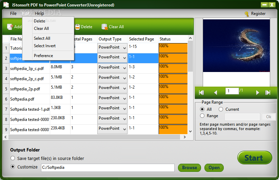Go to first page in preview
The width and height of the screenshot is (279, 180).
pos(201,92)
